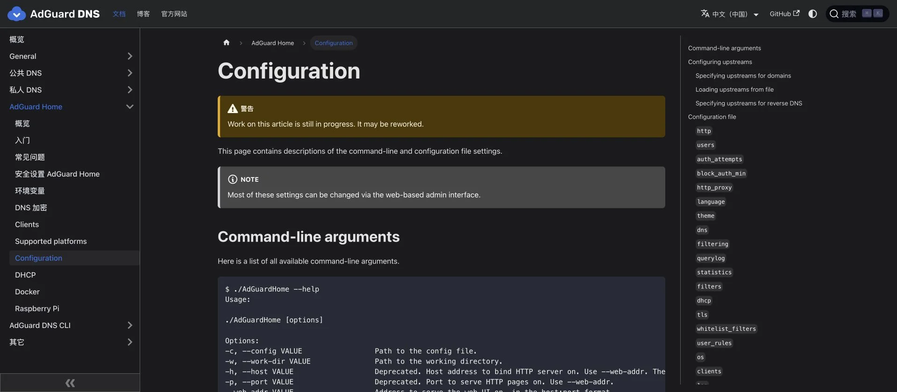Image resolution: width=897 pixels, height=392 pixels.
Task: Expand the General sidebar category
Action: click(130, 56)
